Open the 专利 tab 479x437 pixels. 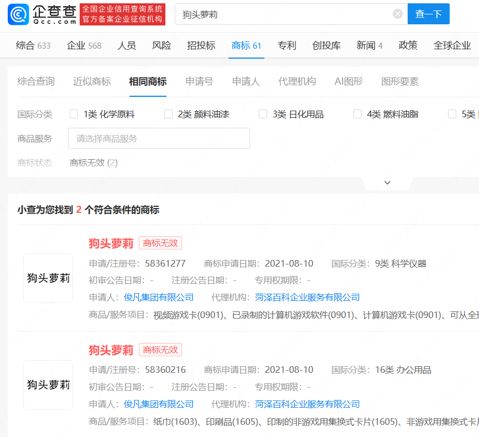287,45
